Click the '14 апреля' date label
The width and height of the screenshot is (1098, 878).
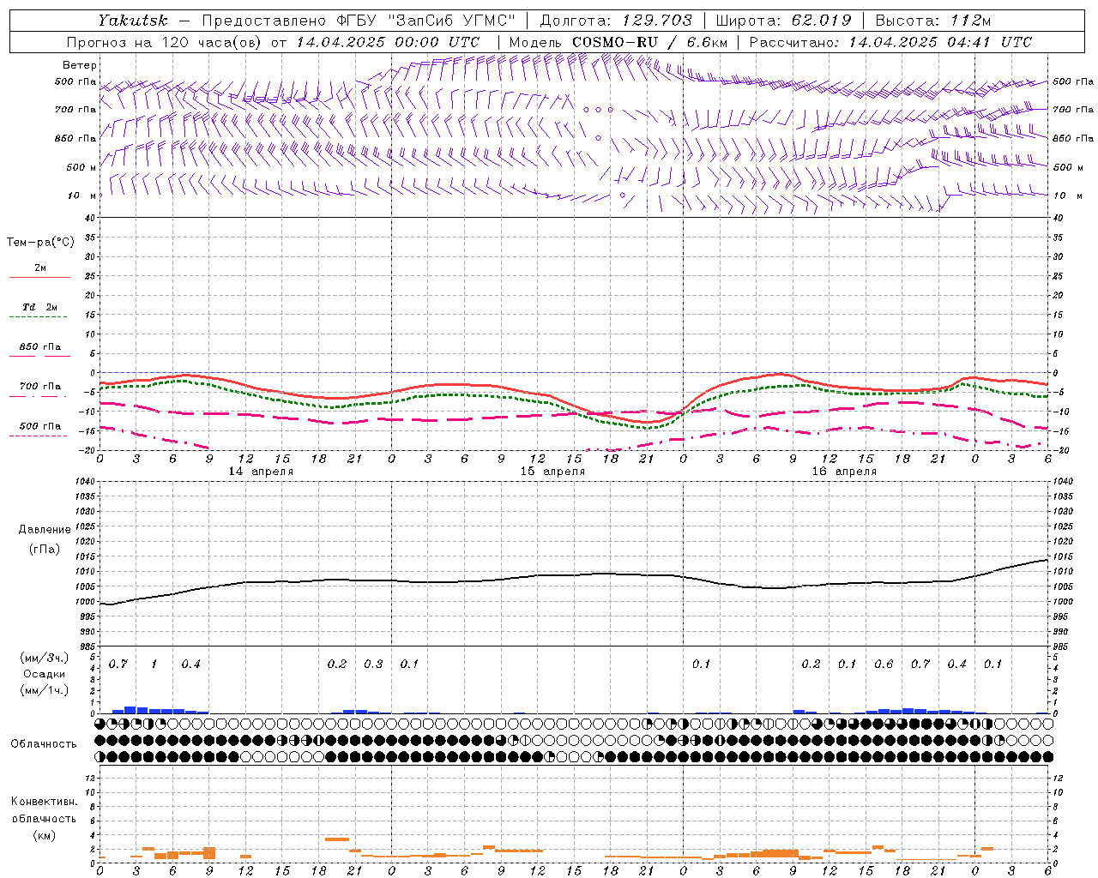(261, 472)
